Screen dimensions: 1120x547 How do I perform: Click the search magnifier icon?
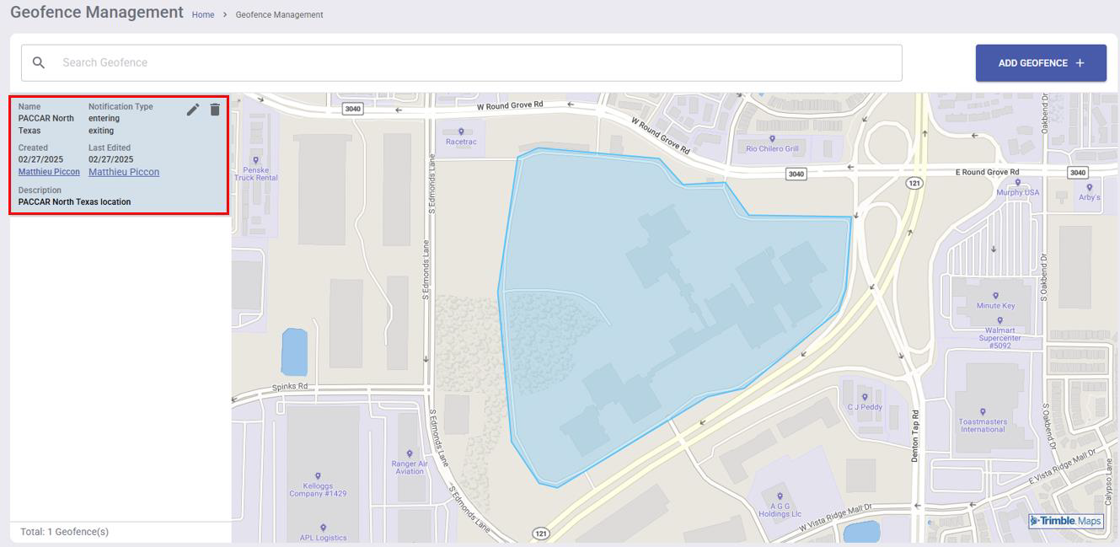point(39,63)
